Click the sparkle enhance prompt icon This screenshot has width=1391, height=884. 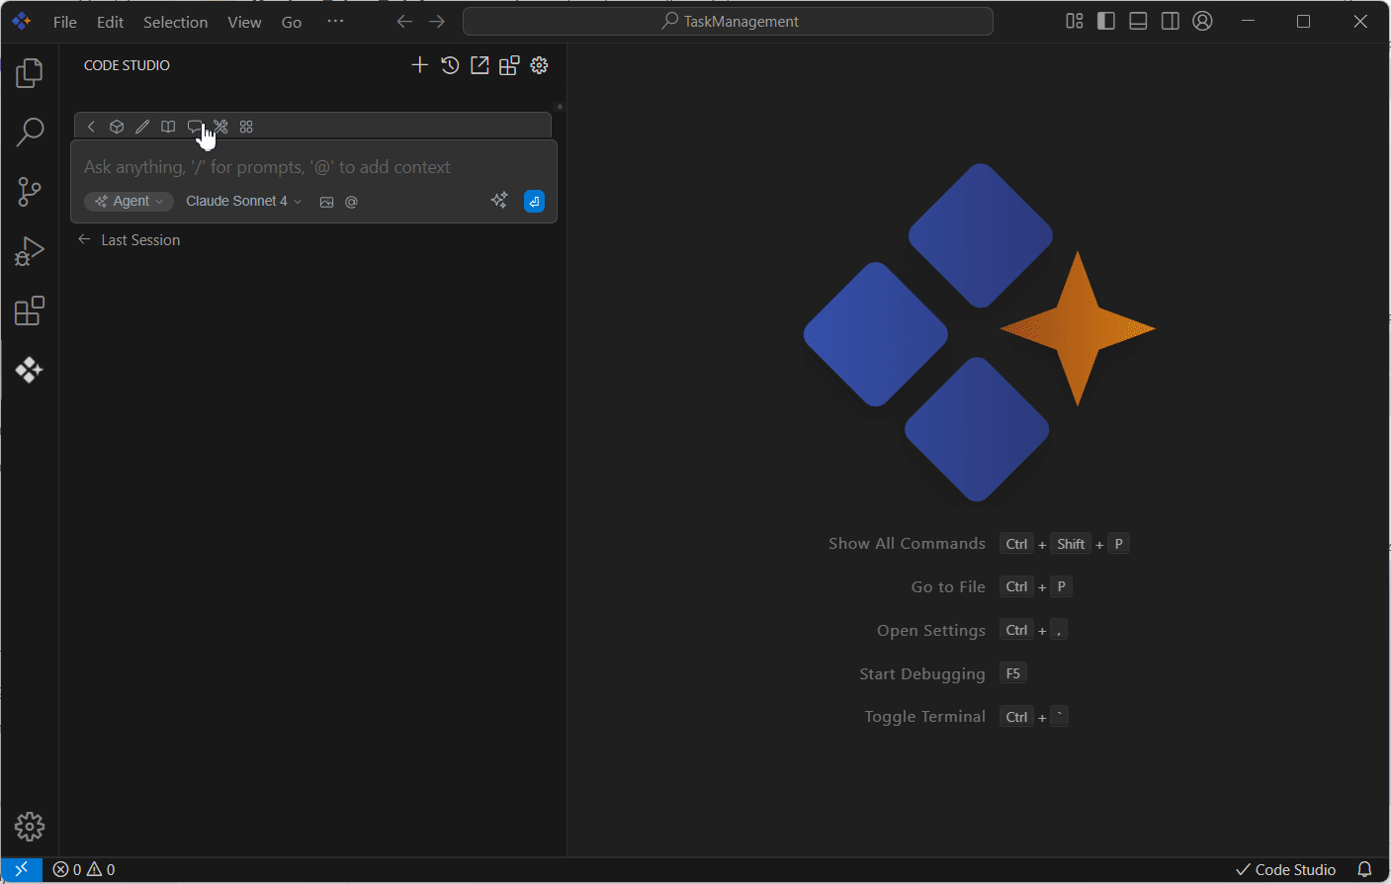pos(499,201)
